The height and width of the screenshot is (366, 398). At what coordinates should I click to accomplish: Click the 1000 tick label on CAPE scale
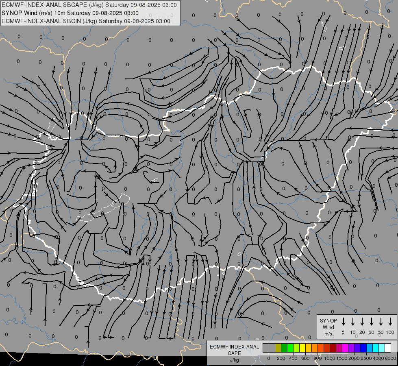(330, 358)
